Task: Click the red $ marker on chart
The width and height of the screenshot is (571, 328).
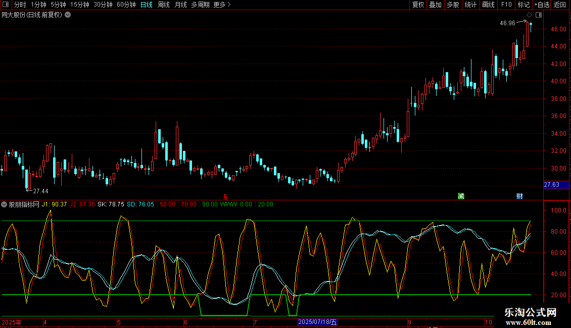Action: point(225,196)
